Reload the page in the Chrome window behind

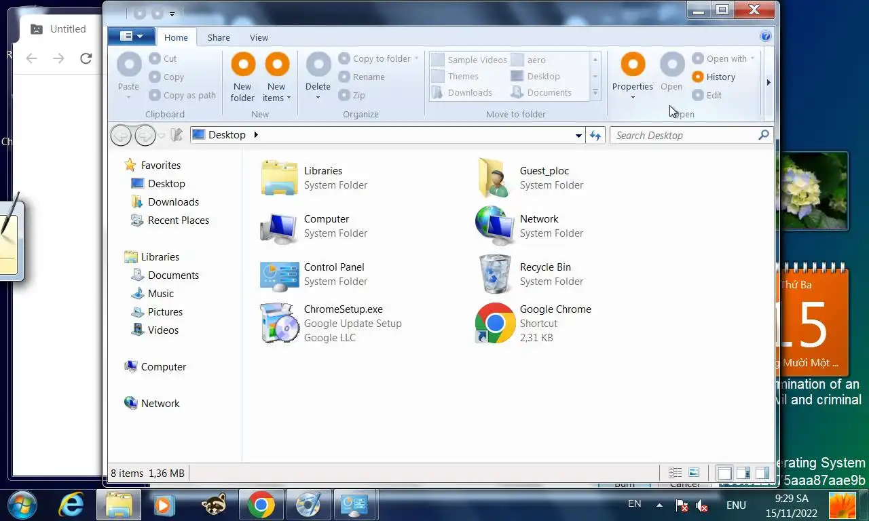(x=86, y=58)
